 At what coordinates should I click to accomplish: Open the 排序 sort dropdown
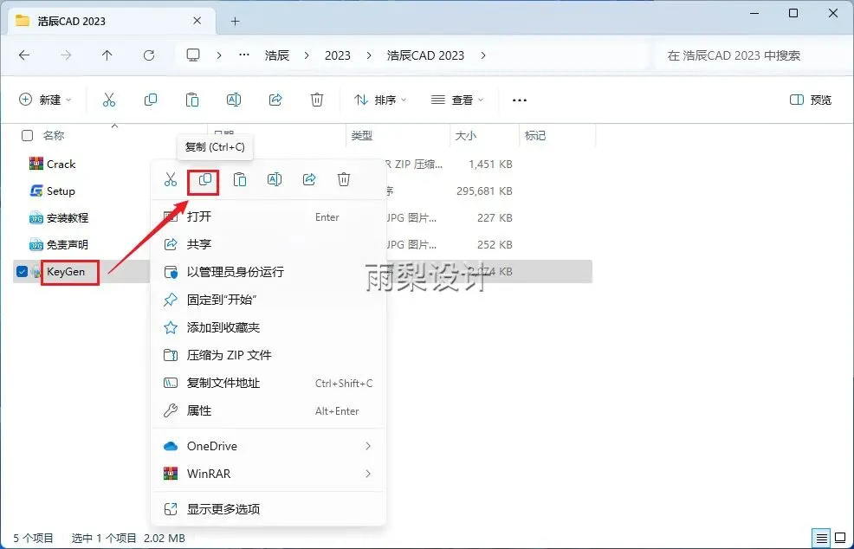pyautogui.click(x=380, y=100)
